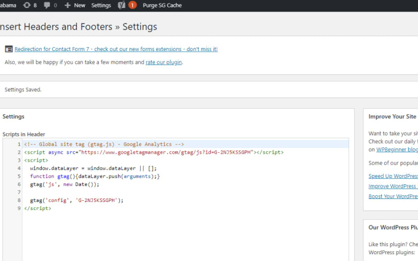This screenshot has height=261, width=418.
Task: Open the Speed Up WordPress link
Action: (393, 176)
